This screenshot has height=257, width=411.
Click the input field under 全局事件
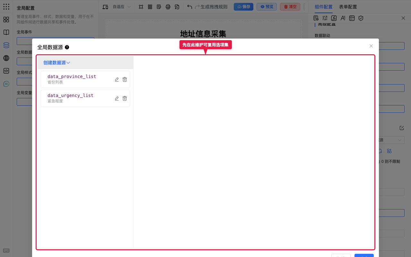coord(56,41)
